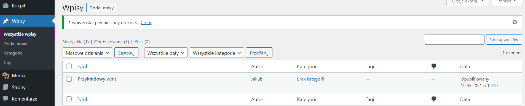Image resolution: width=525 pixels, height=106 pixels.
Task: Expand the Wszystkie daty dropdown
Action: coord(166,53)
